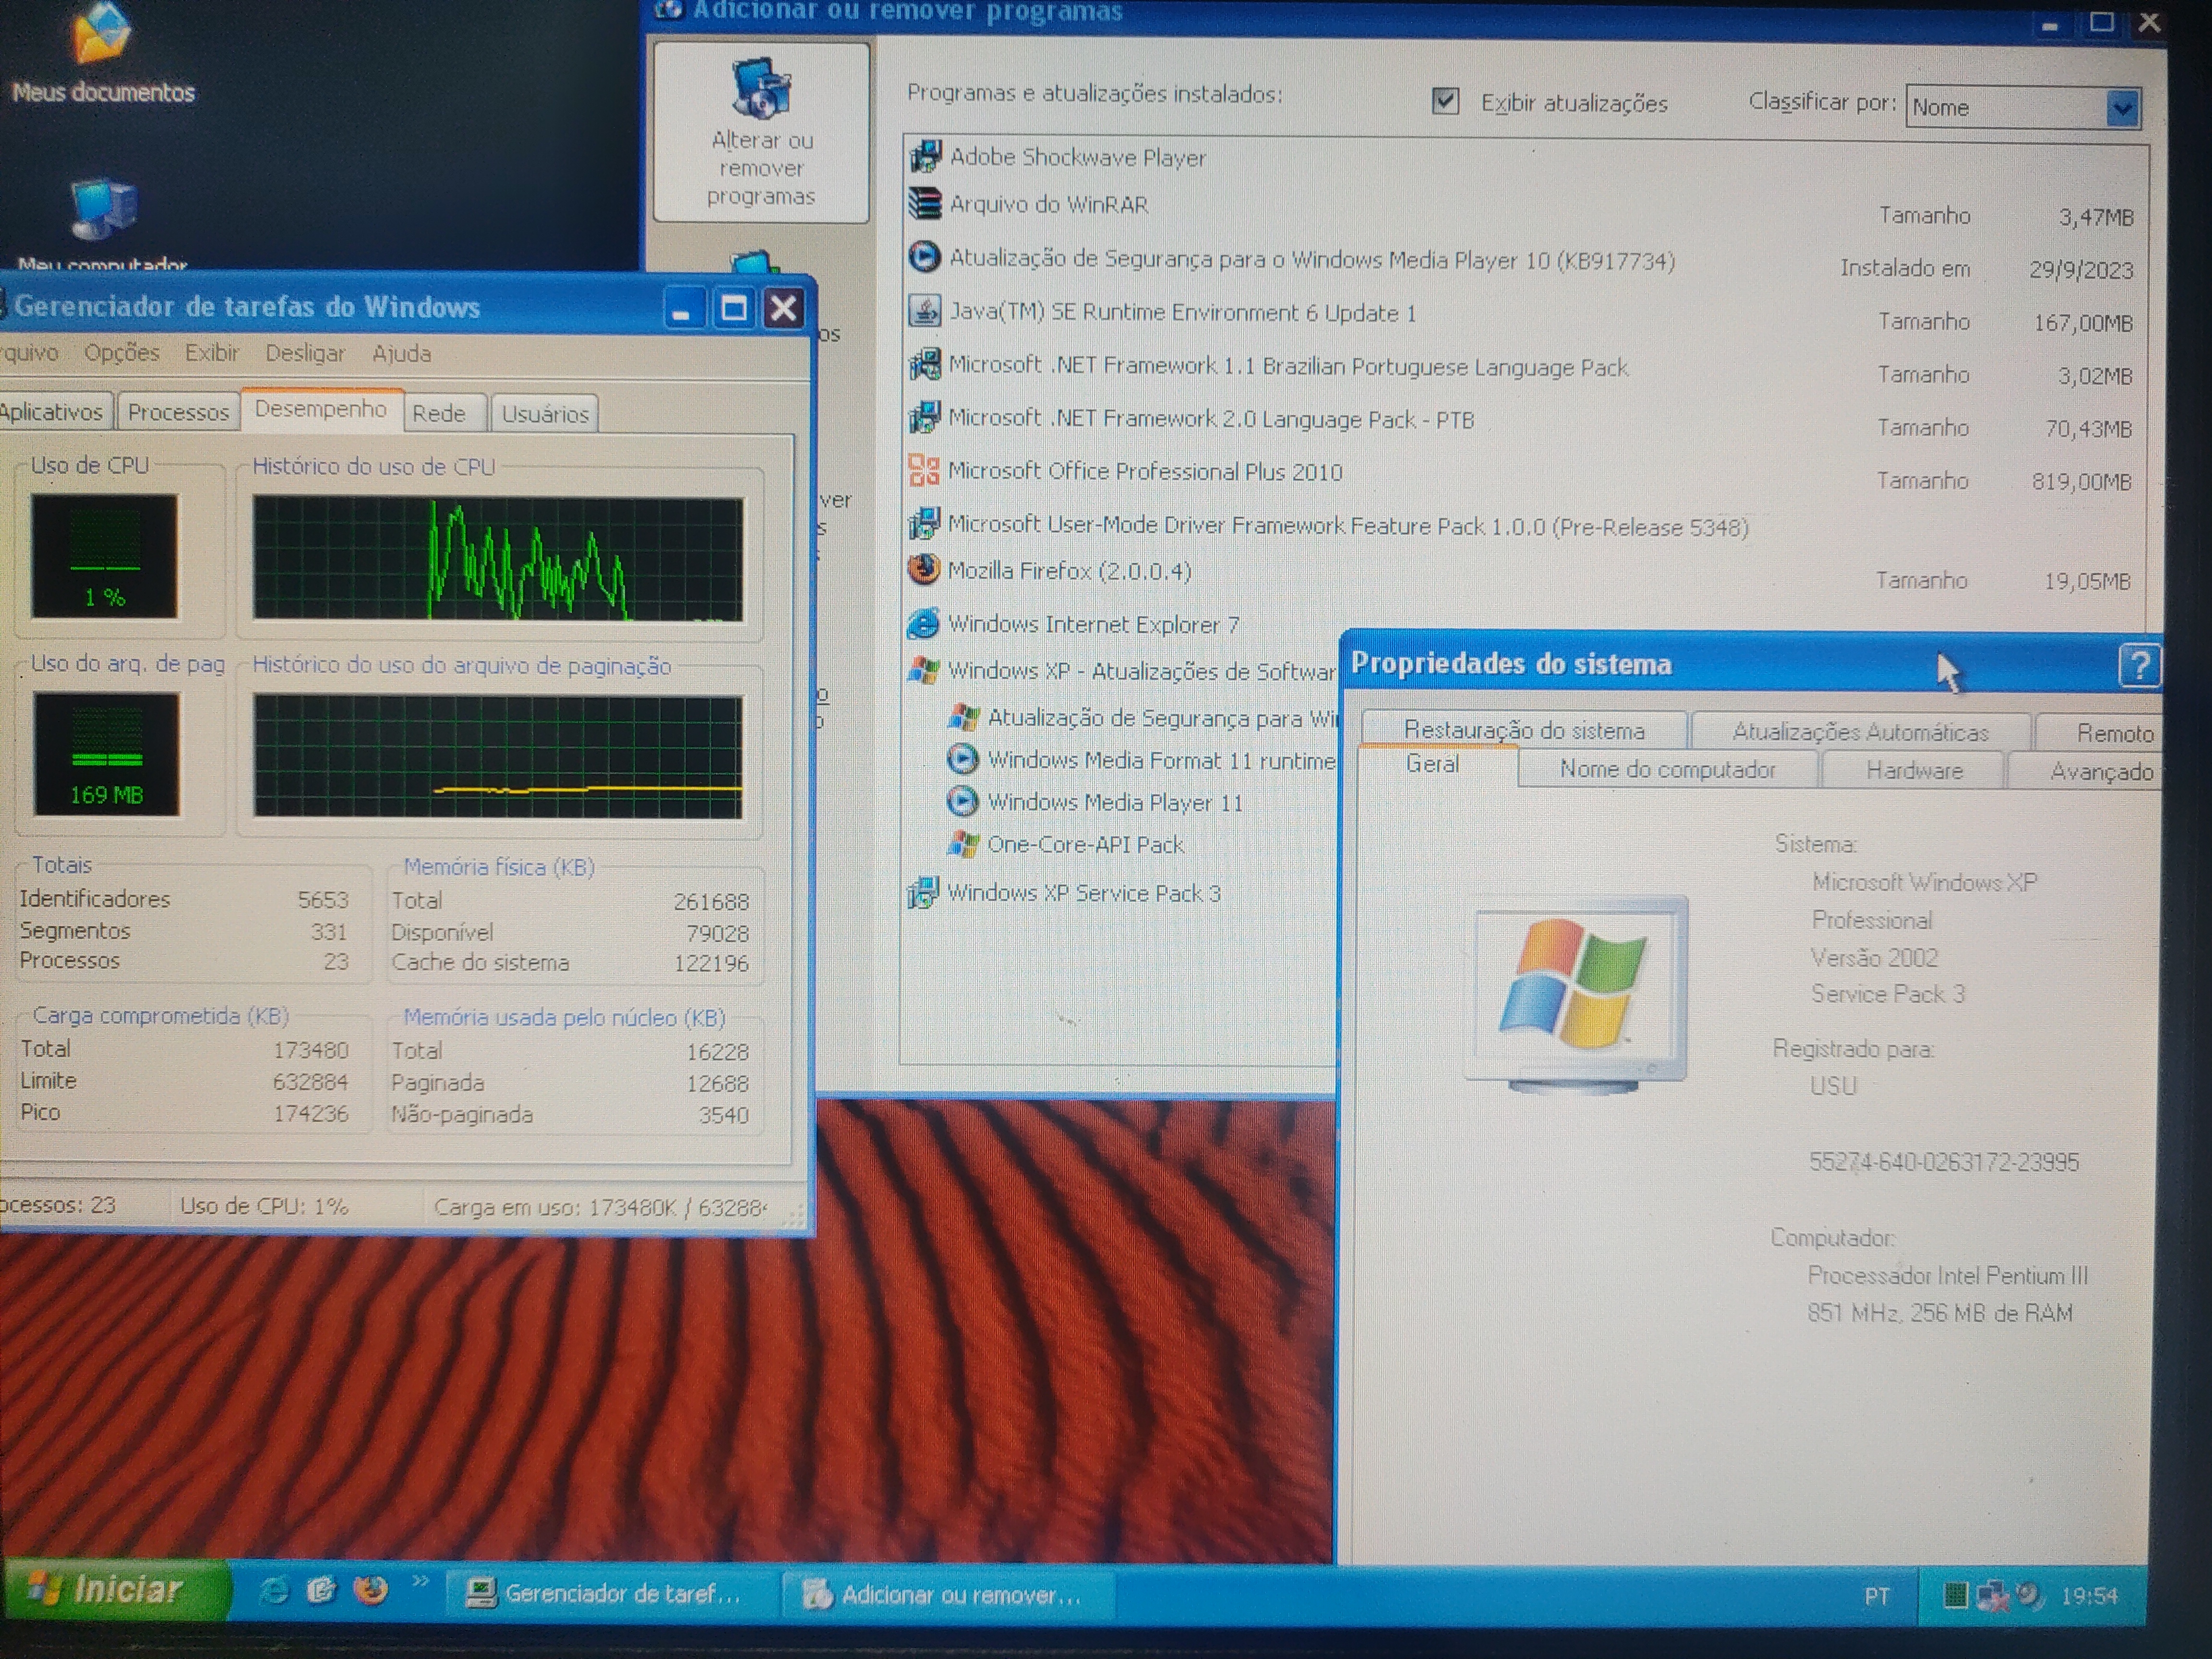Viewport: 2212px width, 1659px height.
Task: Switch to Desempenho tab
Action: (x=321, y=410)
